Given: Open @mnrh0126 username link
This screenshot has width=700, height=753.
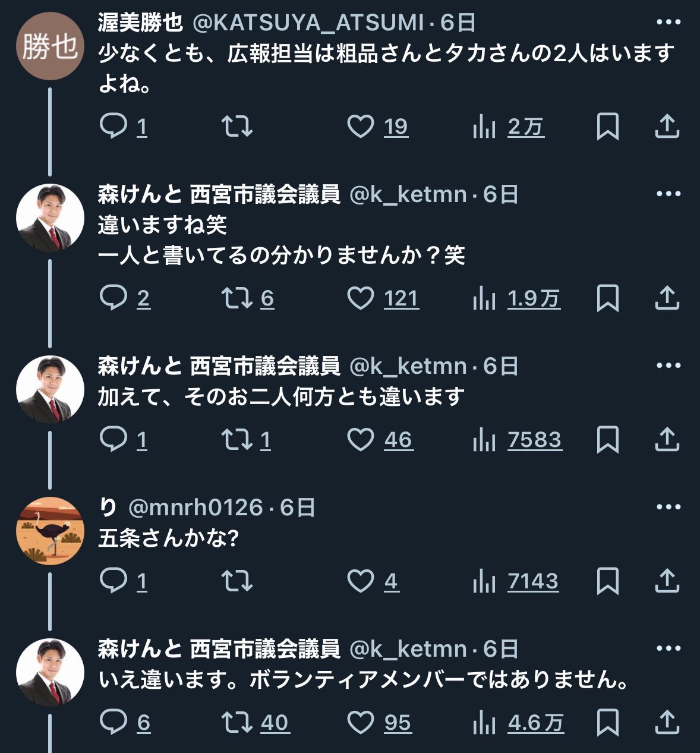Looking at the screenshot, I should [x=196, y=508].
